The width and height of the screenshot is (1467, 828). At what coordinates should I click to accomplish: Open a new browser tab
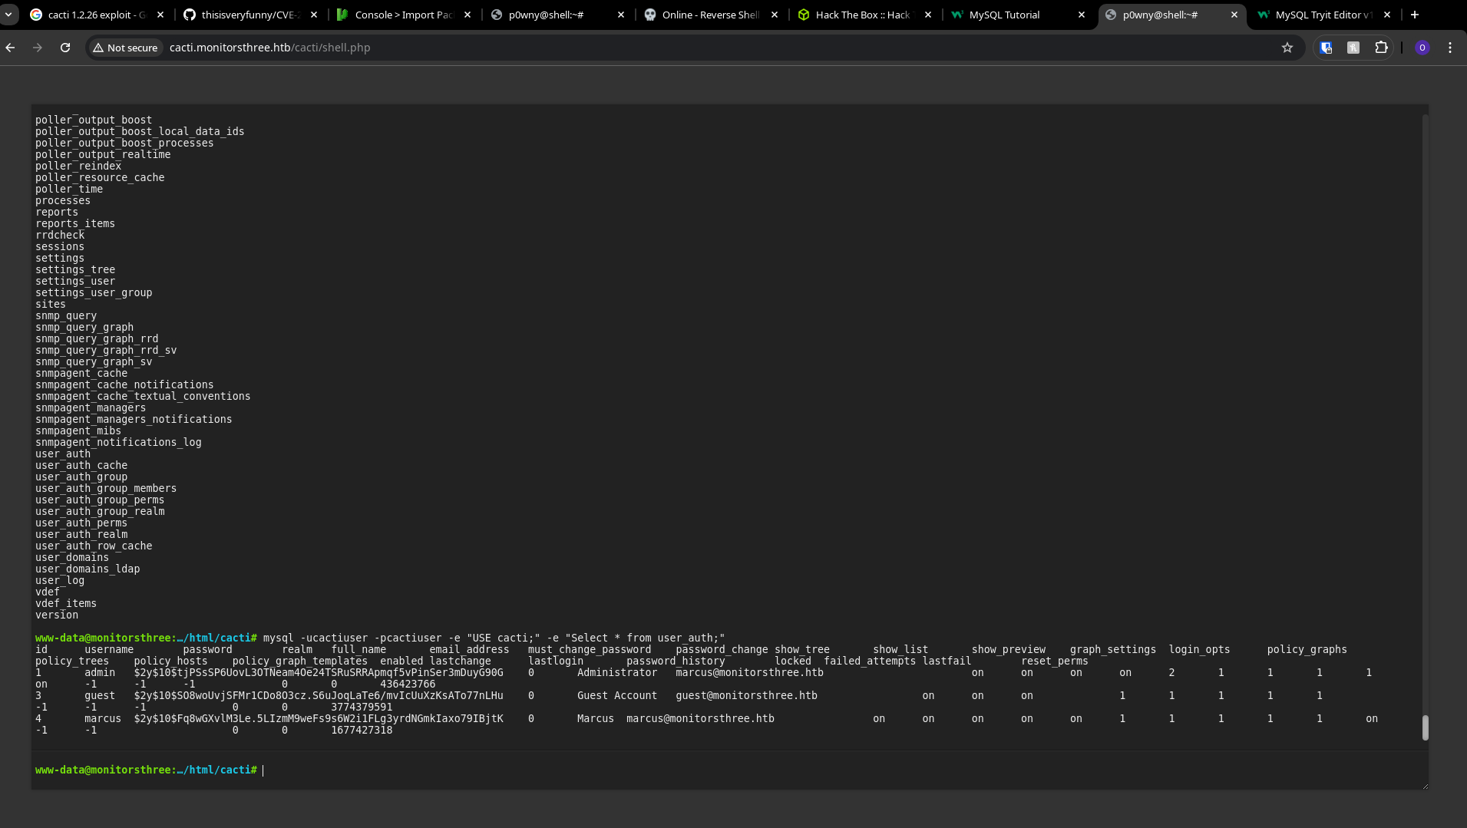1415,15
